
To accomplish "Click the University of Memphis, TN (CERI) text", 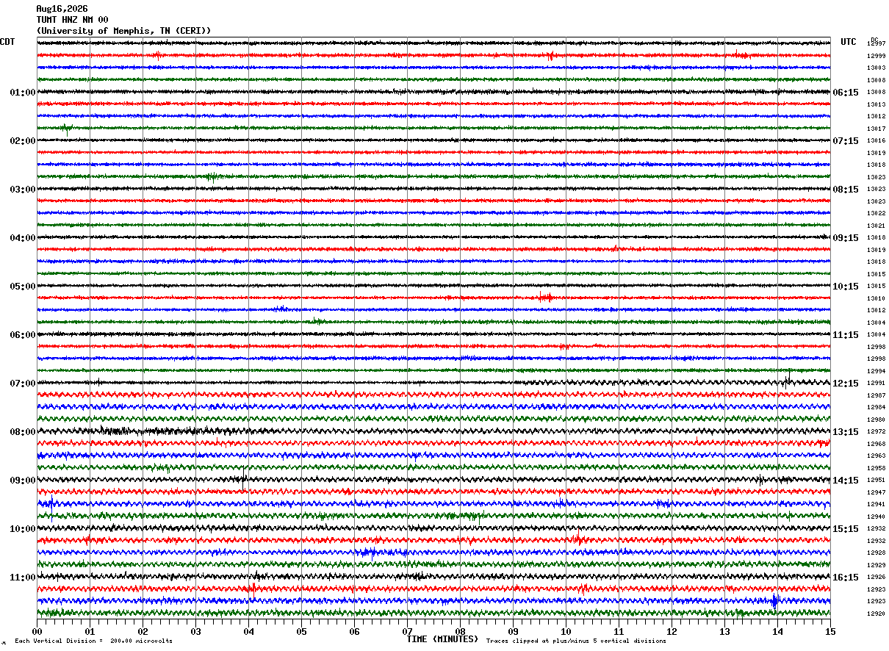I will click(123, 31).
